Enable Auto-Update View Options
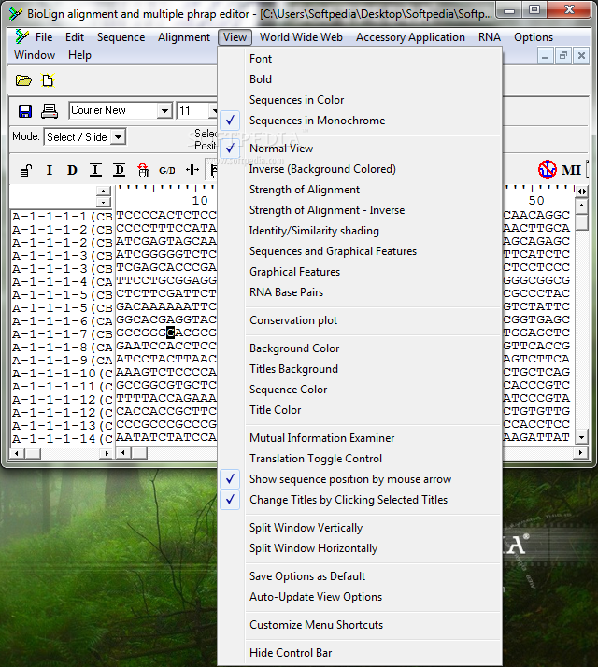This screenshot has width=598, height=667. click(x=316, y=597)
